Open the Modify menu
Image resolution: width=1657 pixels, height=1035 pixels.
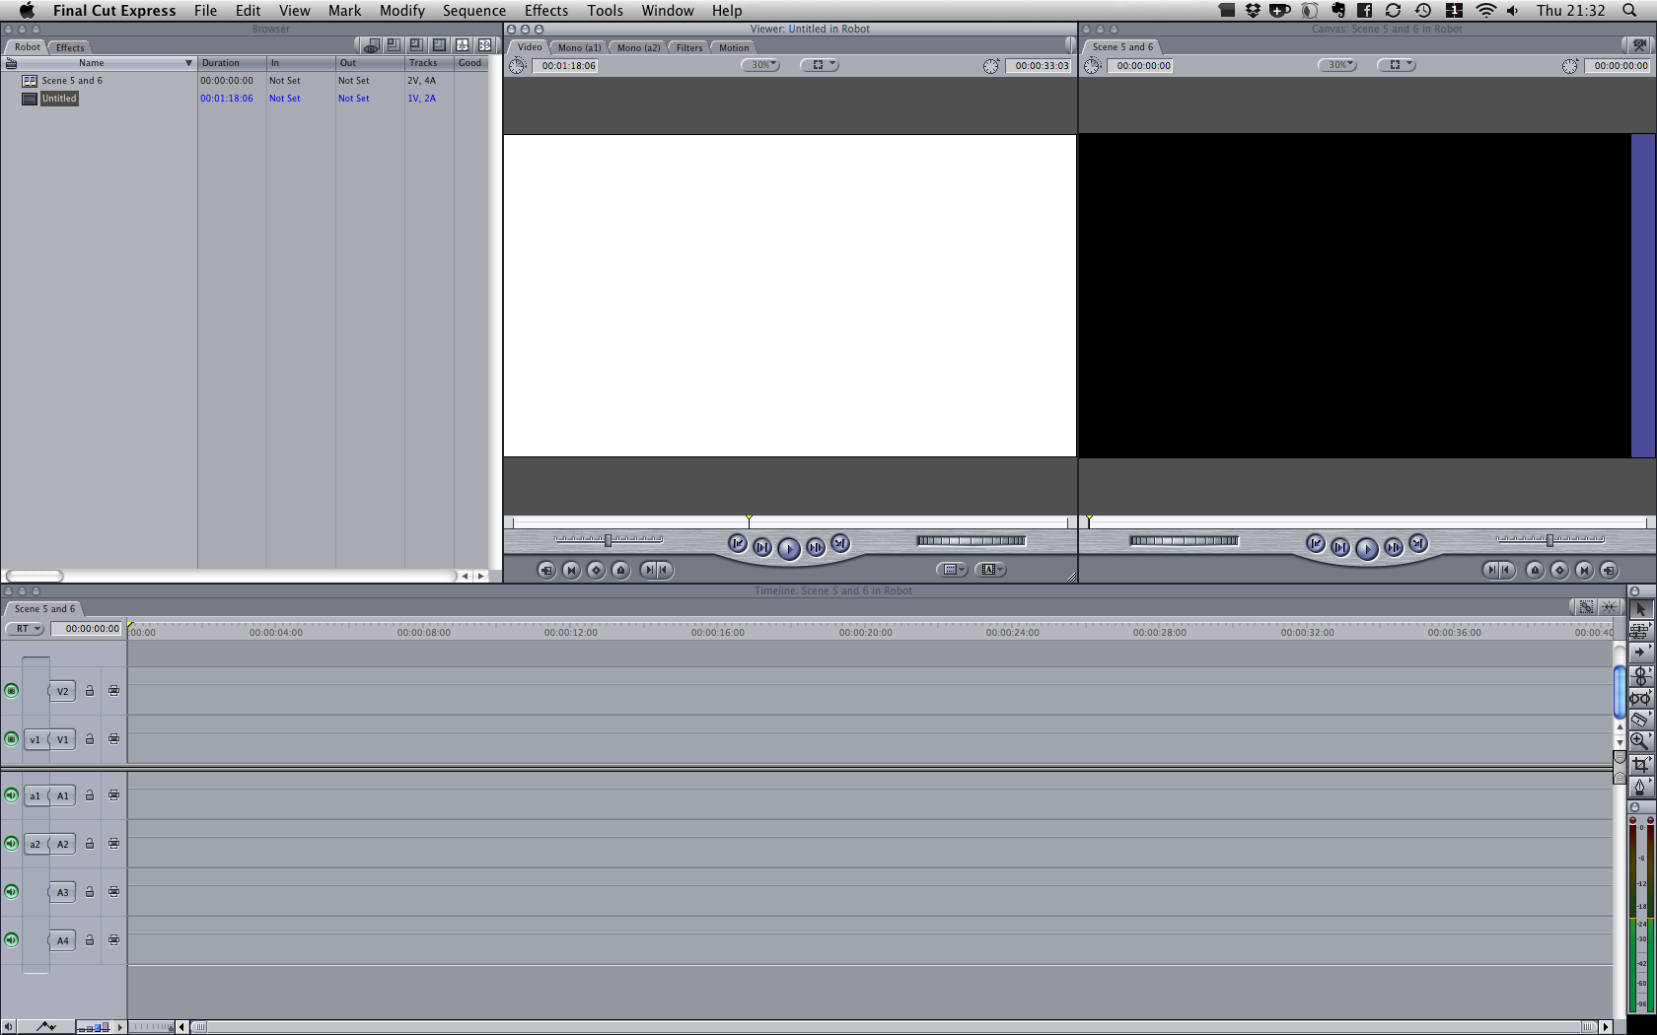(x=402, y=11)
